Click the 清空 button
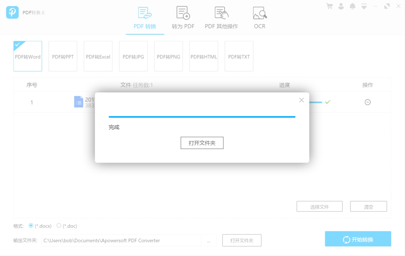The height and width of the screenshot is (256, 405). point(369,206)
